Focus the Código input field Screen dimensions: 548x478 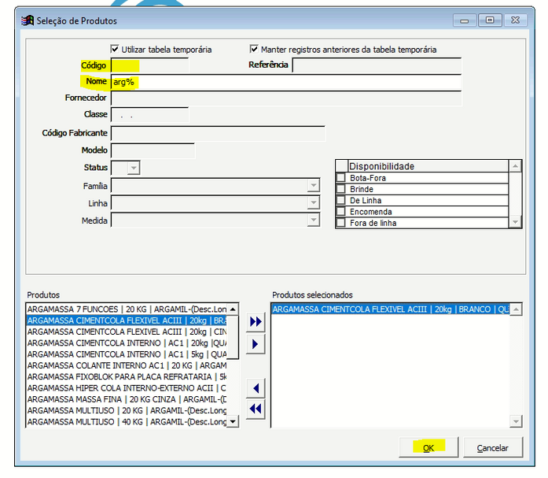149,65
